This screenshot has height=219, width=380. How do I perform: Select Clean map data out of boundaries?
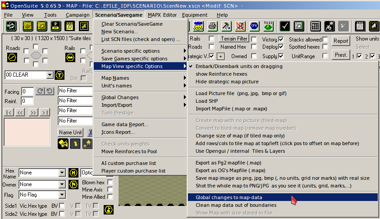click(x=283, y=205)
